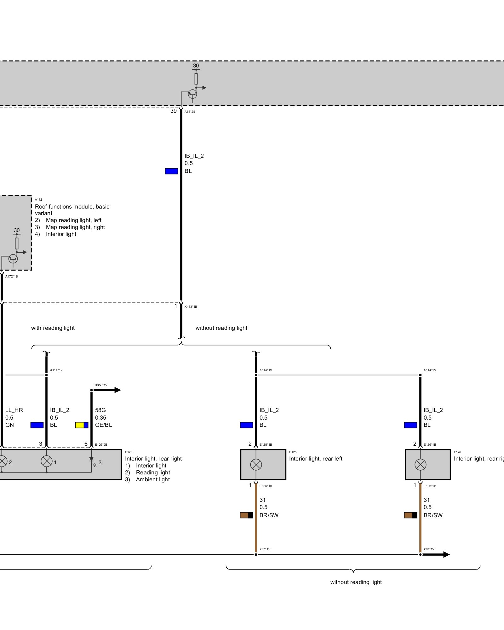Click the A58*2B connector label at pin 39
This screenshot has height=630, width=504.
[x=190, y=112]
